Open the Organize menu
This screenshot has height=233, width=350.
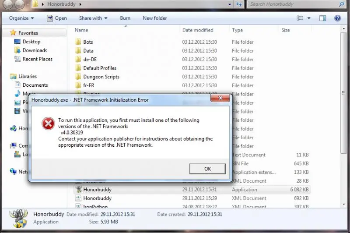click(x=21, y=18)
